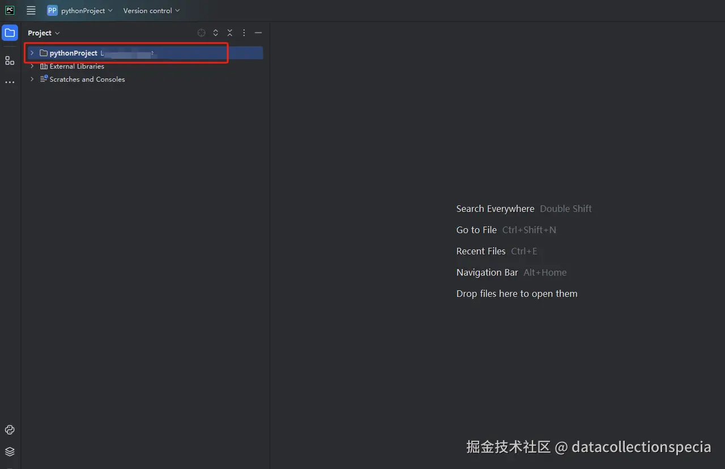Open the Version control dropdown
Image resolution: width=725 pixels, height=469 pixels.
tap(151, 10)
